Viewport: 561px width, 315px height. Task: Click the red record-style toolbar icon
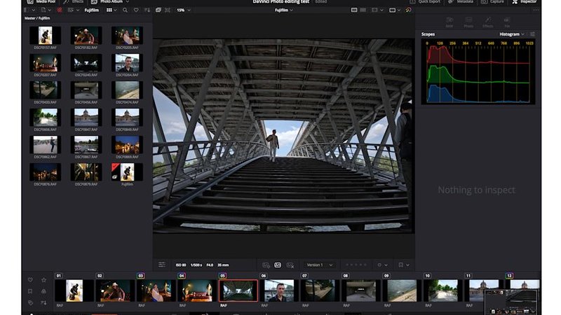pos(60,10)
